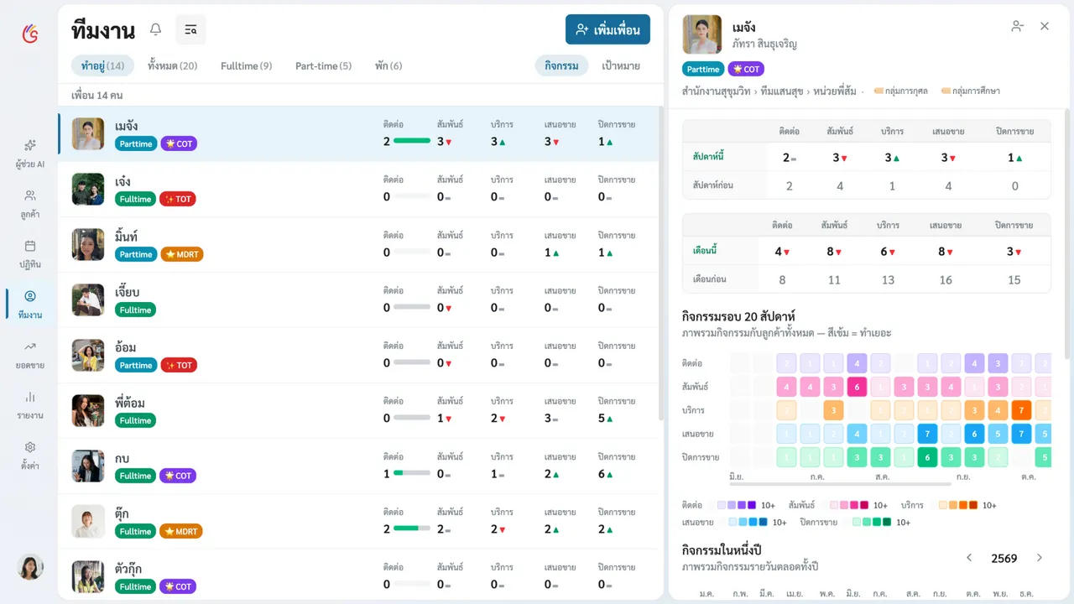Open พี่ต้อม team member row

click(x=358, y=411)
